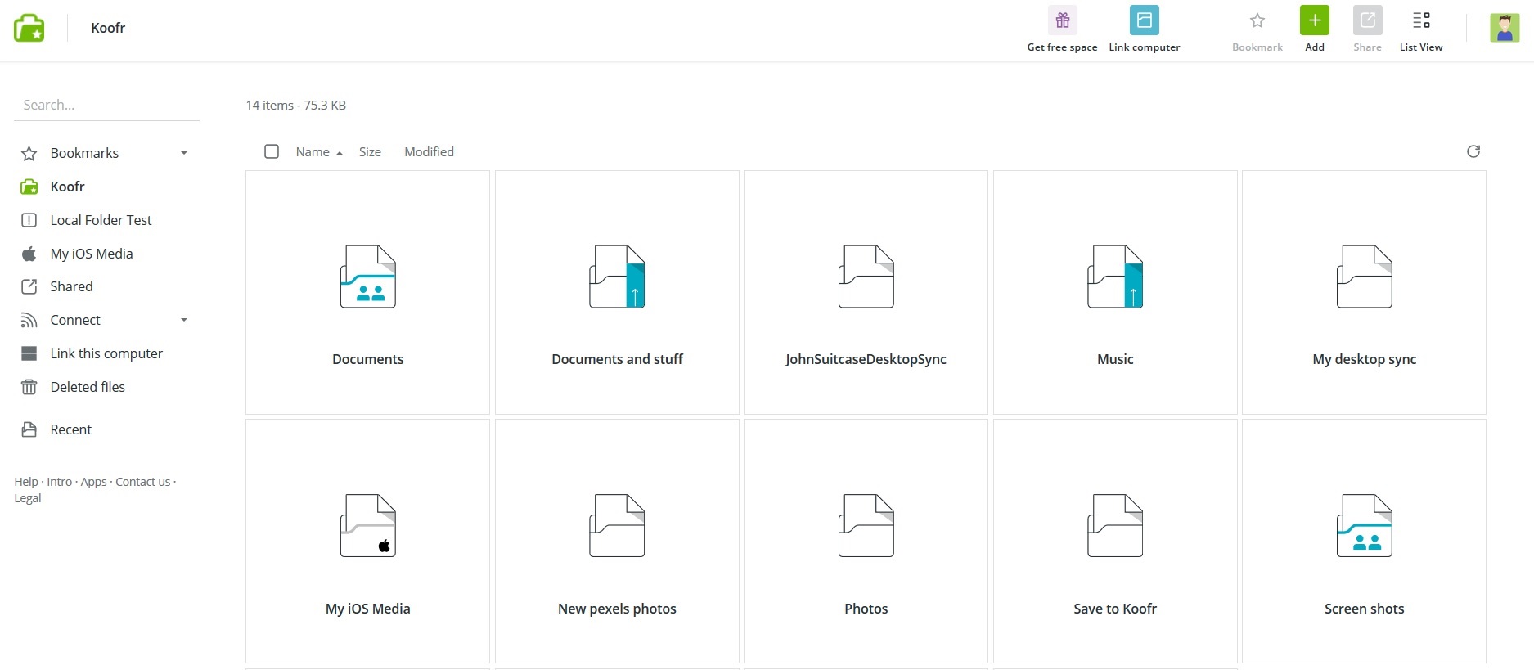The height and width of the screenshot is (670, 1534).
Task: Click the refresh icon above file grid
Action: (x=1473, y=151)
